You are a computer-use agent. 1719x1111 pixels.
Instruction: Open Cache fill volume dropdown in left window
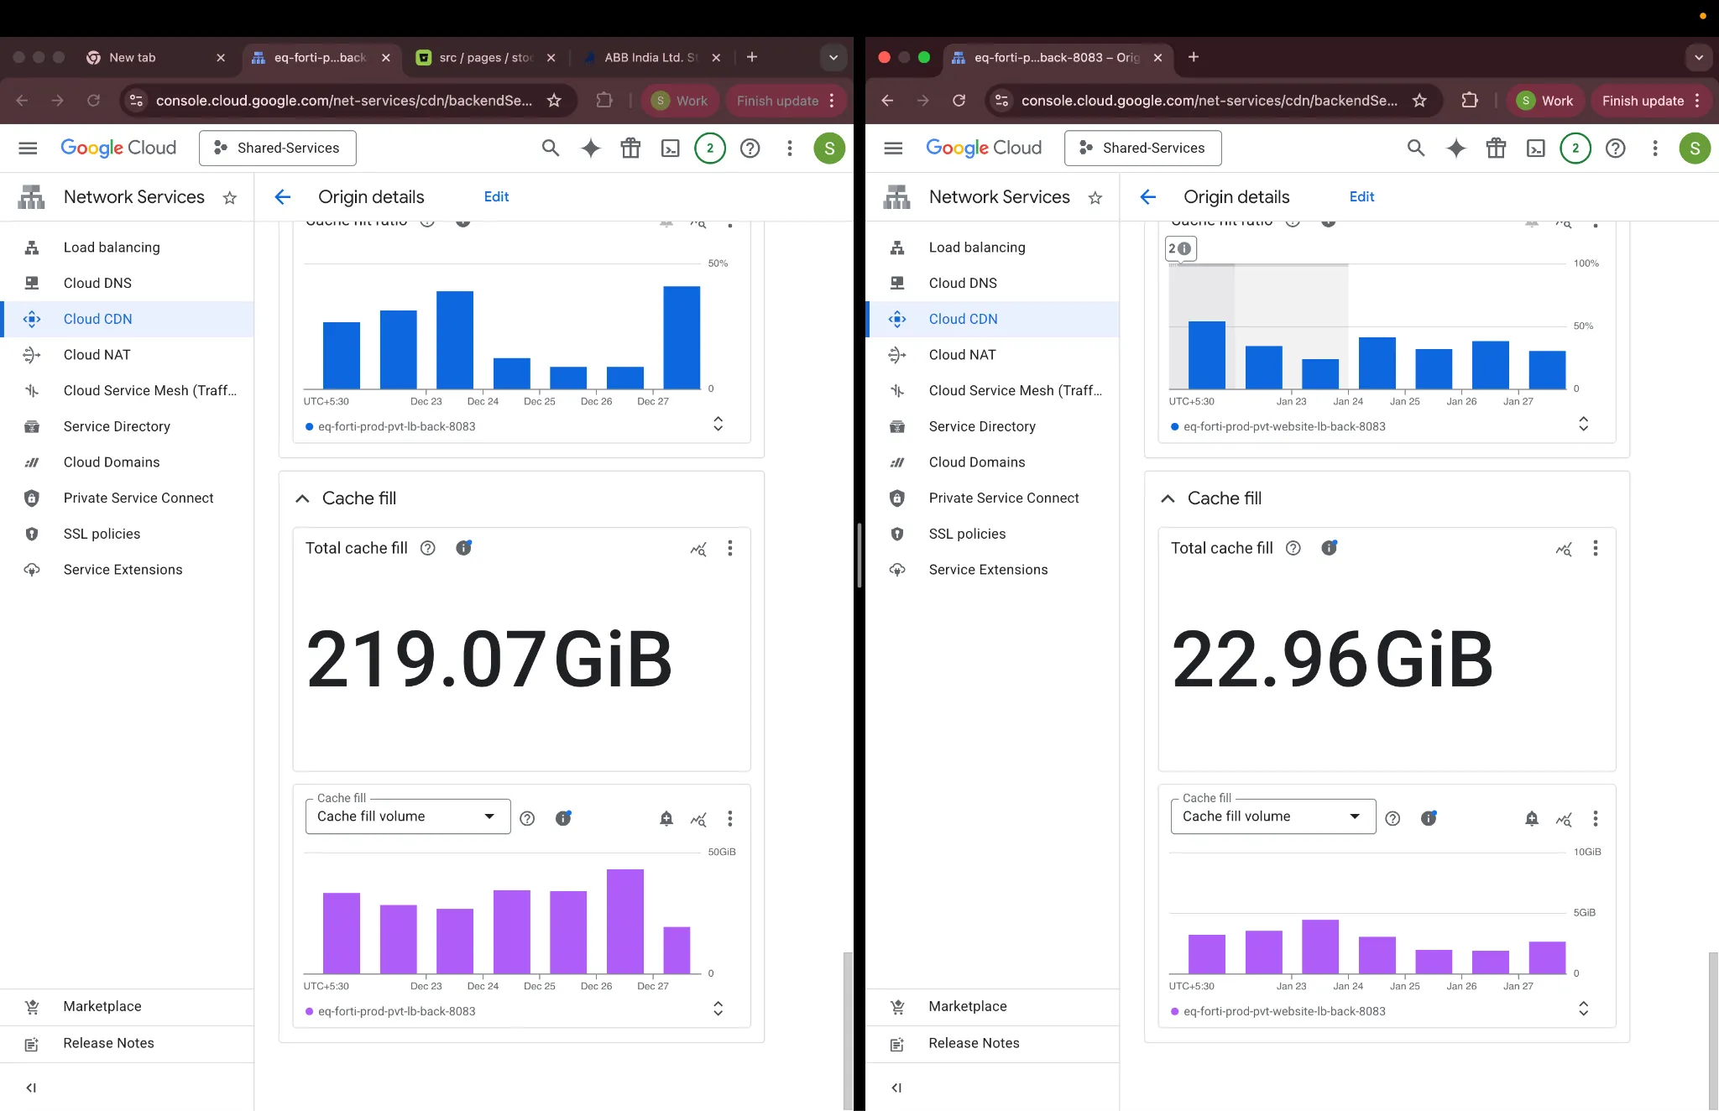click(408, 816)
